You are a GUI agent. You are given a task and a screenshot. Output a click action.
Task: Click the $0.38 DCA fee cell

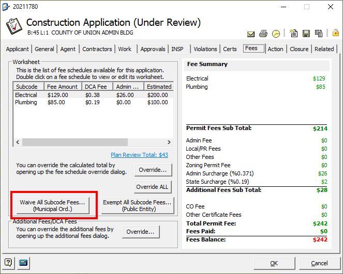[92, 95]
